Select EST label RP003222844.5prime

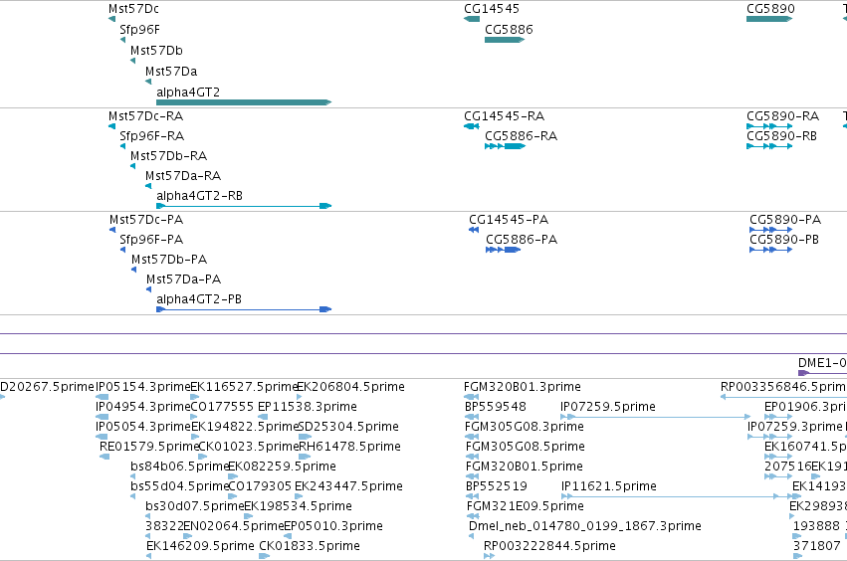pos(549,546)
